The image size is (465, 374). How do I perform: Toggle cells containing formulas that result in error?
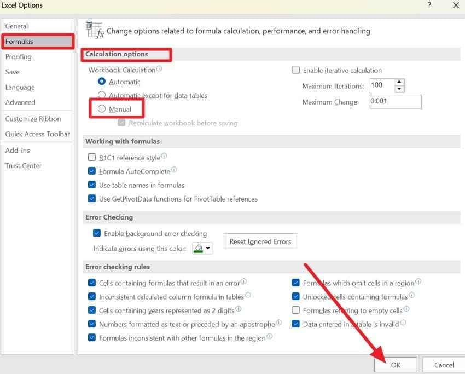(92, 283)
